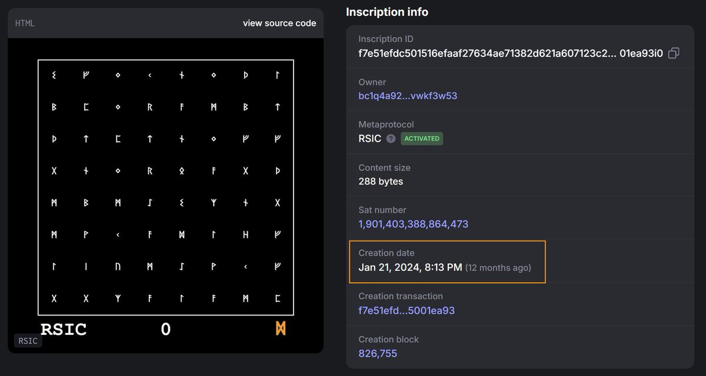Click the HTML label above the preview
The image size is (706, 376).
coord(25,23)
